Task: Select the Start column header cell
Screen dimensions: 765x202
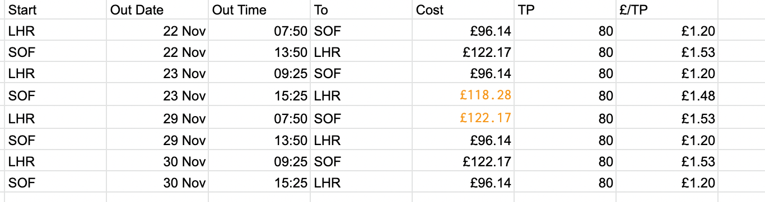Action: pyautogui.click(x=55, y=10)
